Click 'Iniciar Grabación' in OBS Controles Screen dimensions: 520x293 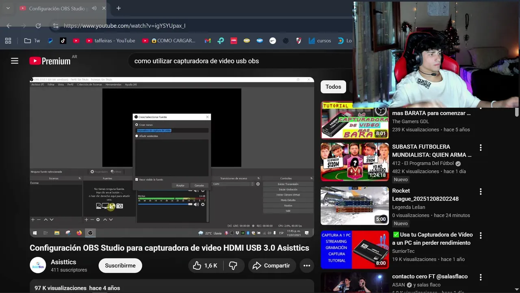288,190
